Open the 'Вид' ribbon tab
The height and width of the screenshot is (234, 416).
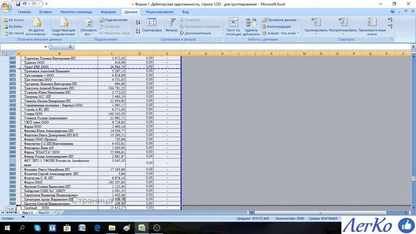click(185, 12)
